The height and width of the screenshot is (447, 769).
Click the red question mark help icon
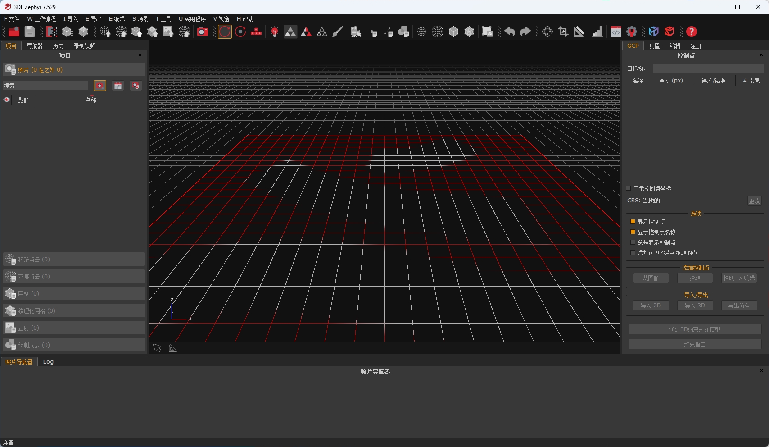[692, 32]
